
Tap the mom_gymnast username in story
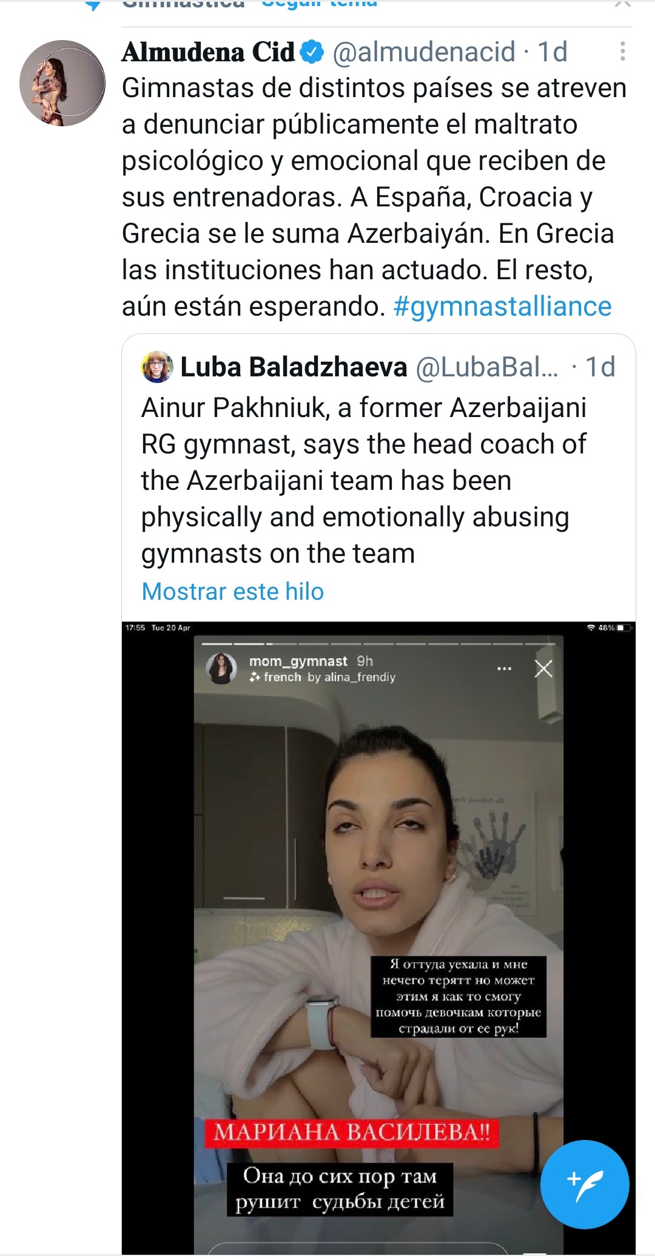[298, 661]
